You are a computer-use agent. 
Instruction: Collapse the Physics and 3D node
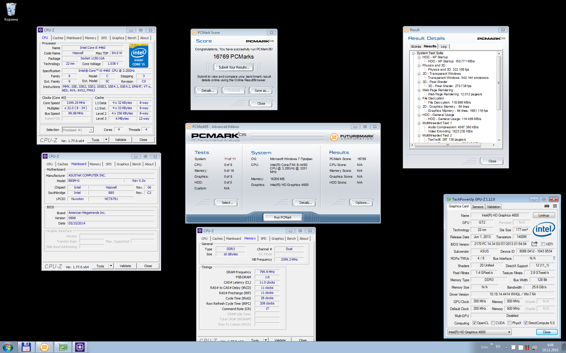[419, 66]
